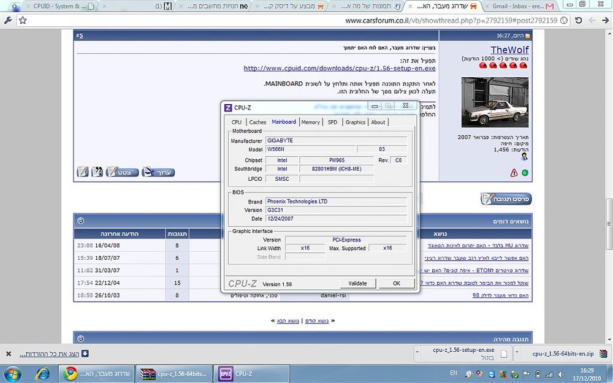Click the post reply button
The height and width of the screenshot is (383, 613).
[506, 199]
